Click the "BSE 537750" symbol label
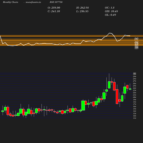 click(x=56, y=2)
